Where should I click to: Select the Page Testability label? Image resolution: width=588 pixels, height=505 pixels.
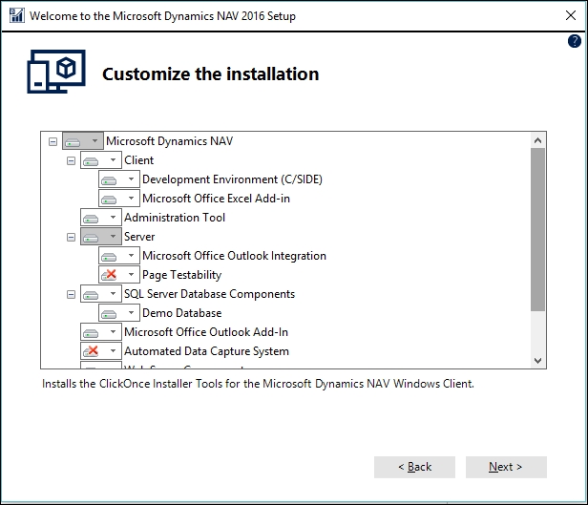[182, 275]
